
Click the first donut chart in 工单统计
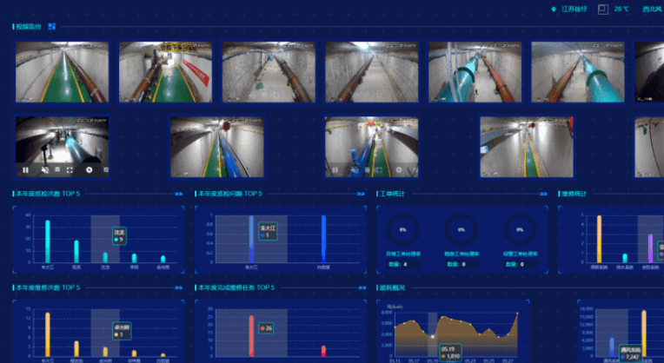tap(402, 230)
